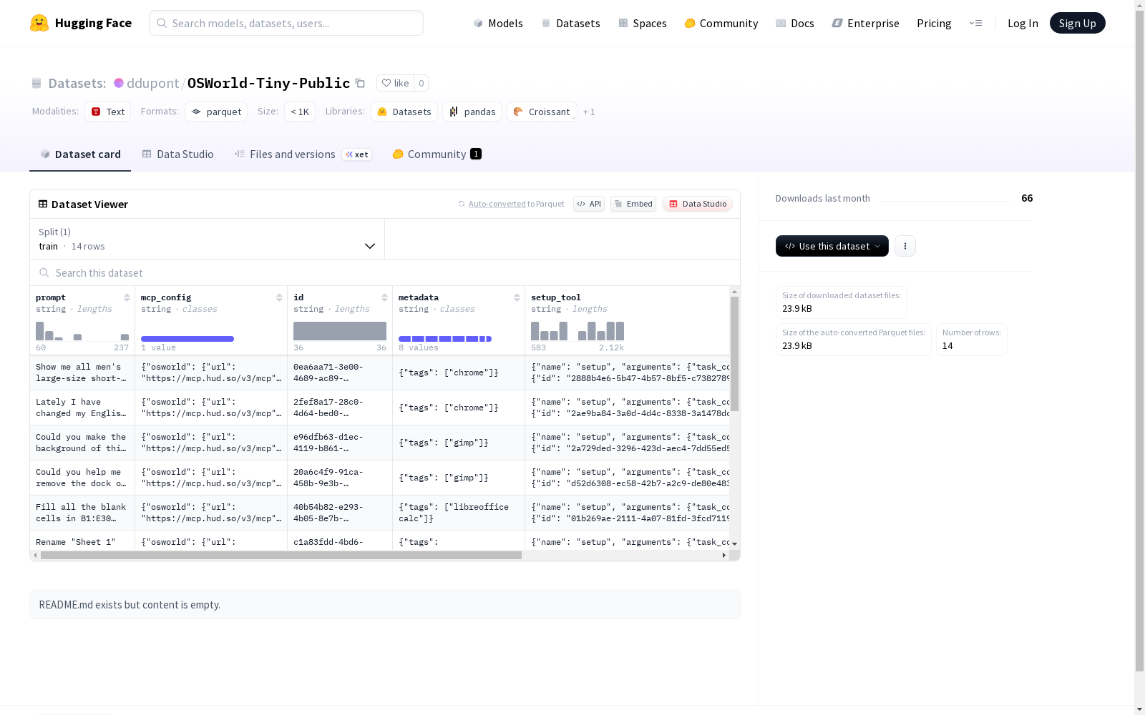This screenshot has width=1145, height=715.
Task: Click the < 1K size tag
Action: [300, 112]
